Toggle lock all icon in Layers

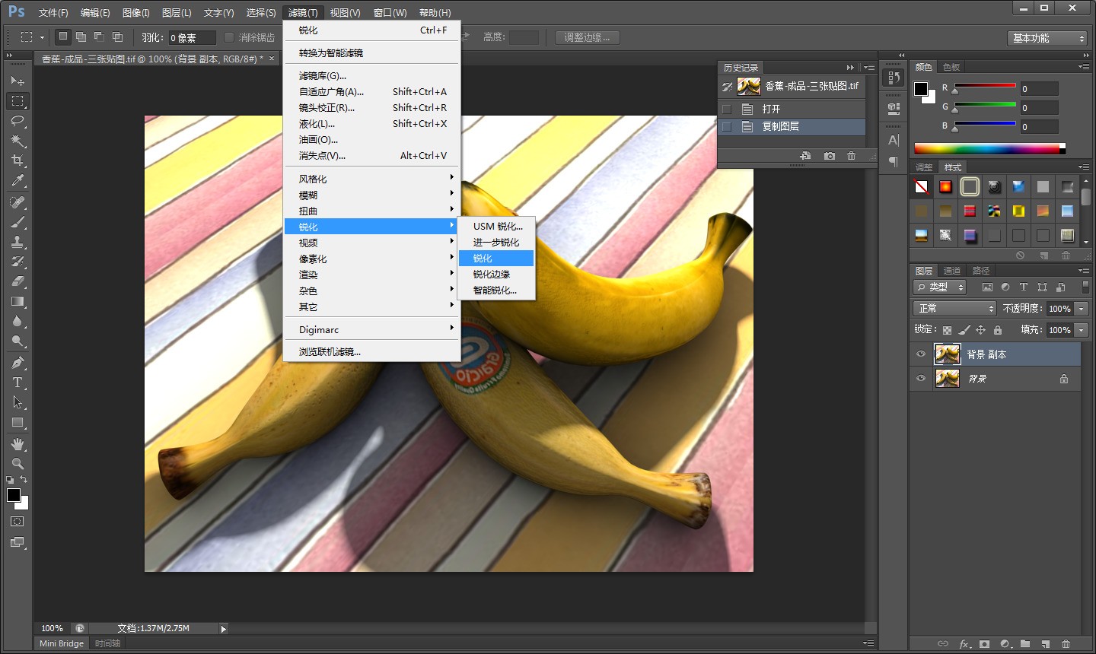pos(998,330)
